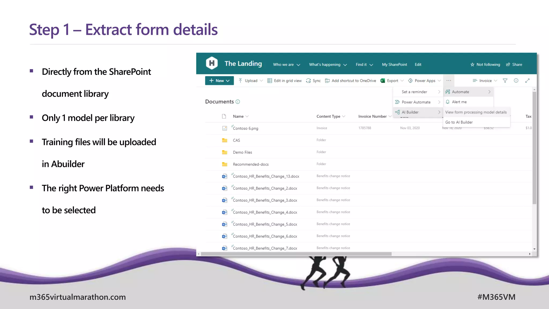Open the Invoice view switcher dropdown
Image resolution: width=549 pixels, height=309 pixels.
point(496,81)
